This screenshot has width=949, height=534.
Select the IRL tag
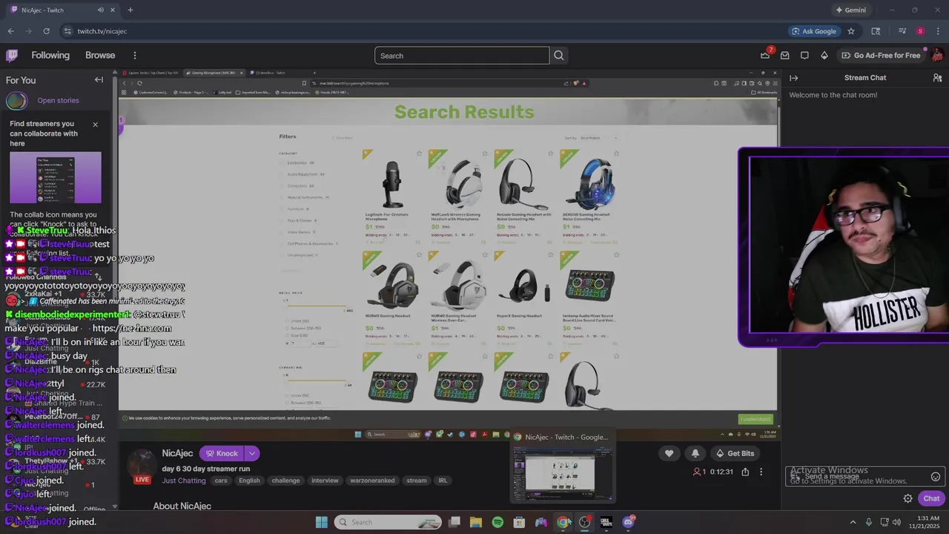pos(443,480)
